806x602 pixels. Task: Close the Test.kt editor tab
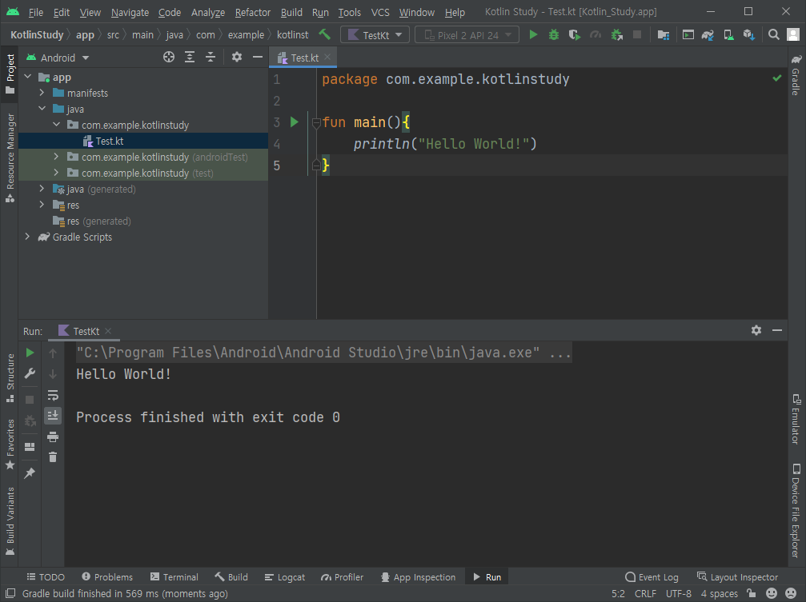pyautogui.click(x=327, y=57)
